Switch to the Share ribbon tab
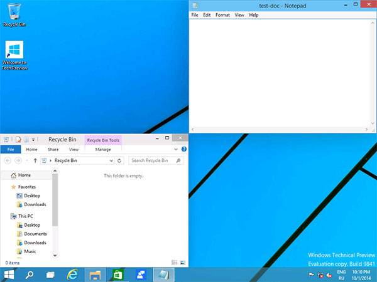 (x=53, y=149)
